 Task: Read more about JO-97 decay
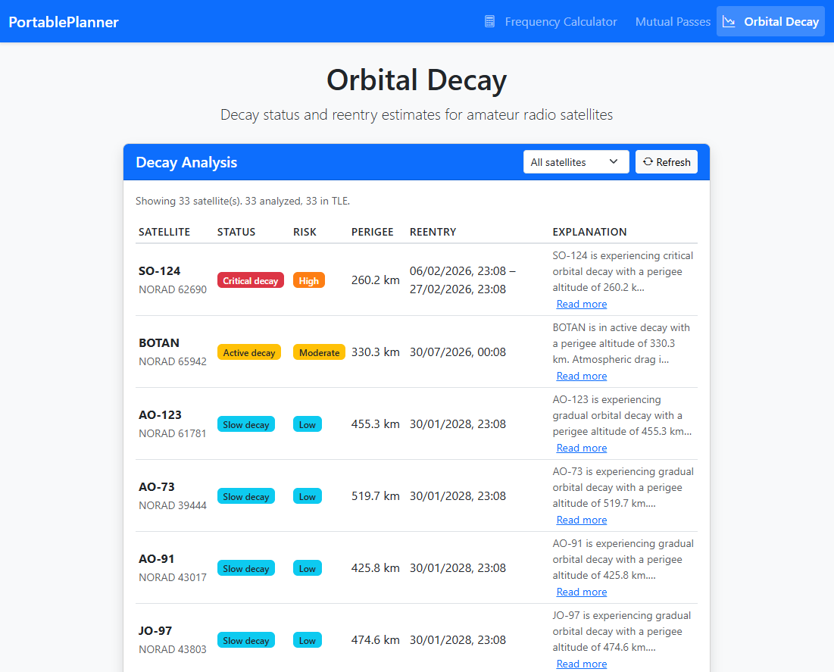pos(581,663)
